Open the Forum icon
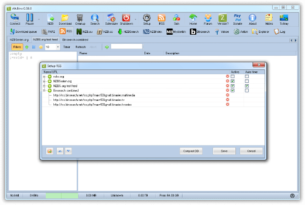 coord(208,20)
